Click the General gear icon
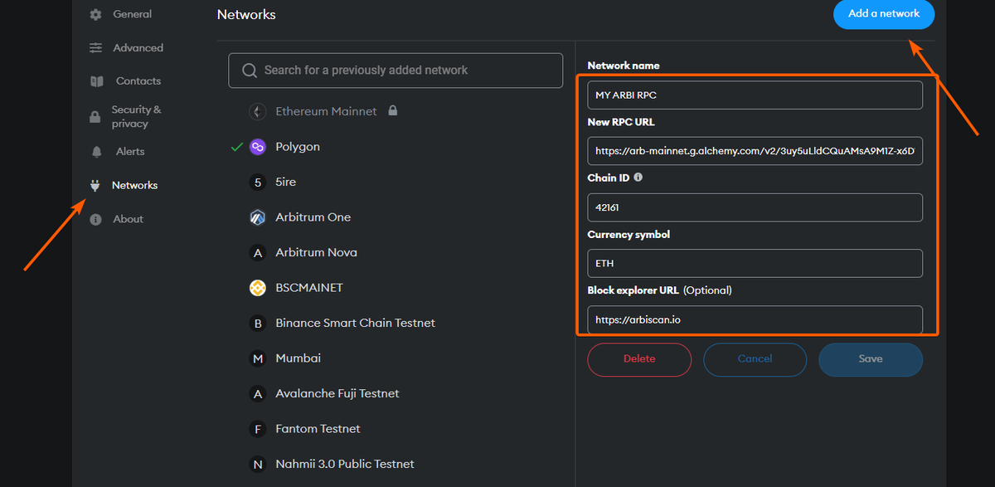995x487 pixels. tap(95, 14)
